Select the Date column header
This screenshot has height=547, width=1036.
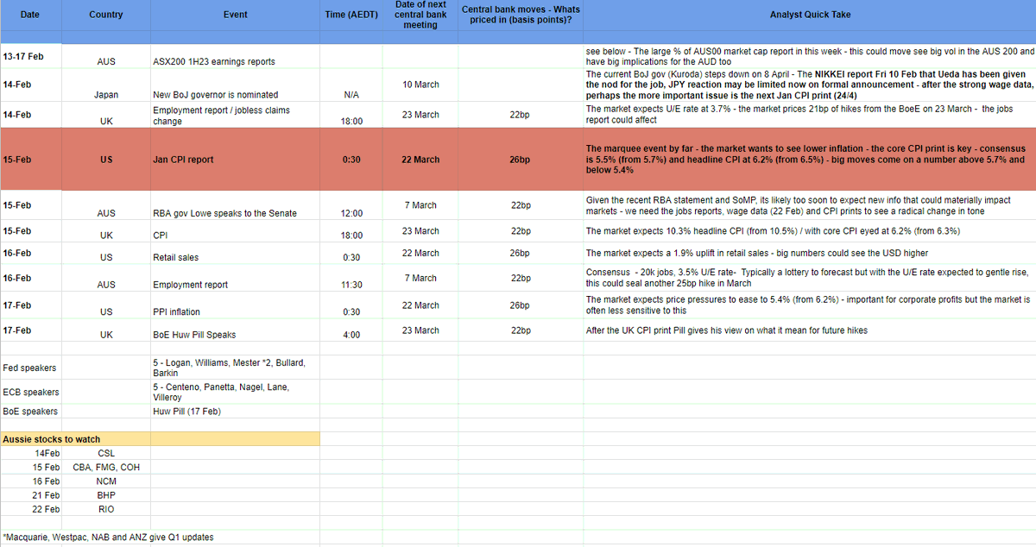30,15
